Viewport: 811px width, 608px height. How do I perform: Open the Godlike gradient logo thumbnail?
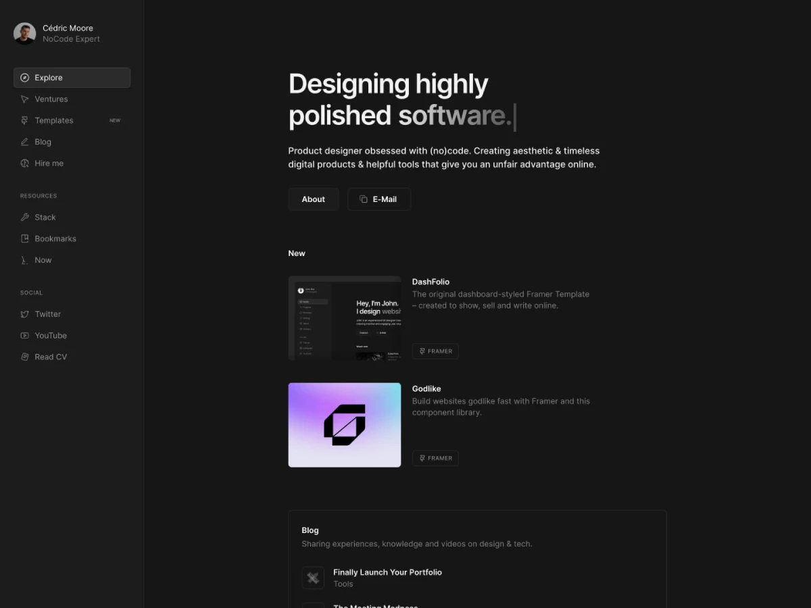coord(345,425)
